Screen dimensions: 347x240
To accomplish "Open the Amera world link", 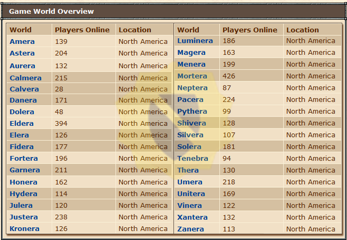I will point(22,41).
